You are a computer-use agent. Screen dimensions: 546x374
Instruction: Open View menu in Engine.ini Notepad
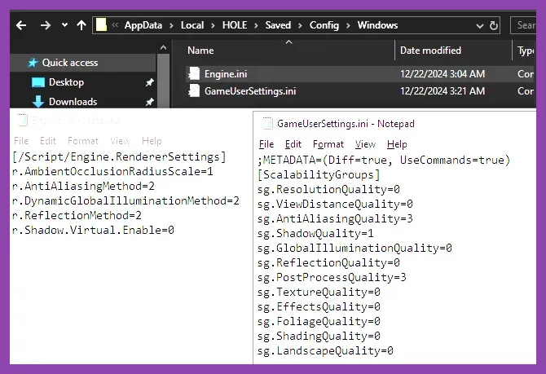(x=120, y=141)
